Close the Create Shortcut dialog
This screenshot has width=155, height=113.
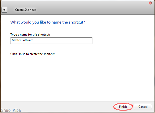(x=150, y=3)
